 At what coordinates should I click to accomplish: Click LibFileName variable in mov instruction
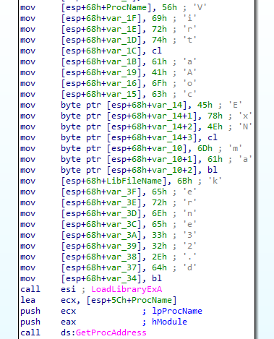point(142,181)
